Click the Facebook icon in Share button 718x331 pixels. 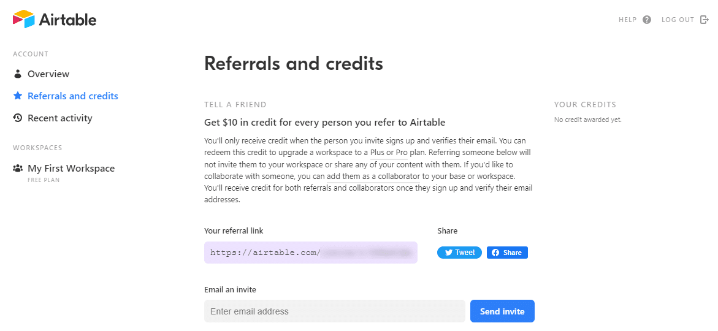pyautogui.click(x=495, y=253)
